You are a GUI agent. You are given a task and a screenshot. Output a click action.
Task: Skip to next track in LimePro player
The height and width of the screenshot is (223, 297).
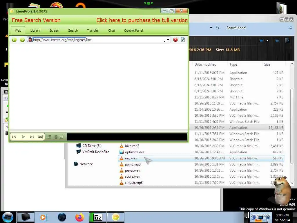32,137
